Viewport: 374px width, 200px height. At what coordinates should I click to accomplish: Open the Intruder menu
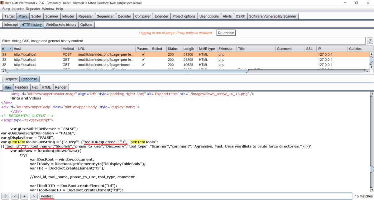18,9
